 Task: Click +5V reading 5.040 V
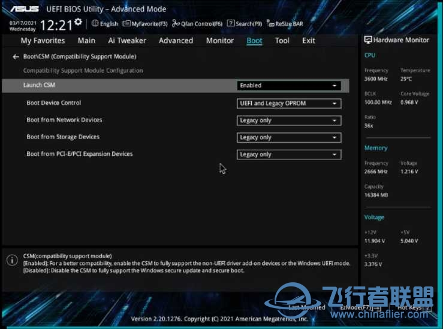pyautogui.click(x=409, y=241)
